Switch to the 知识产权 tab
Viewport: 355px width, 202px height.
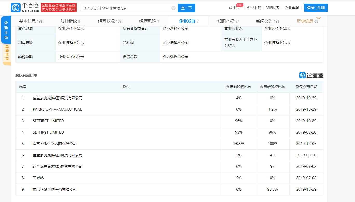point(228,21)
